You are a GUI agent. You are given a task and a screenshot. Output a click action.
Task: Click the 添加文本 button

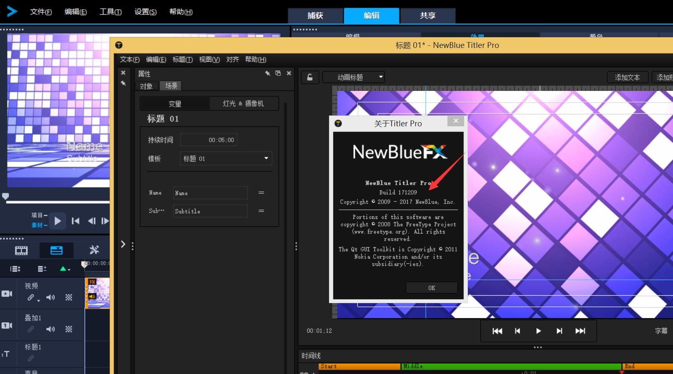point(627,77)
